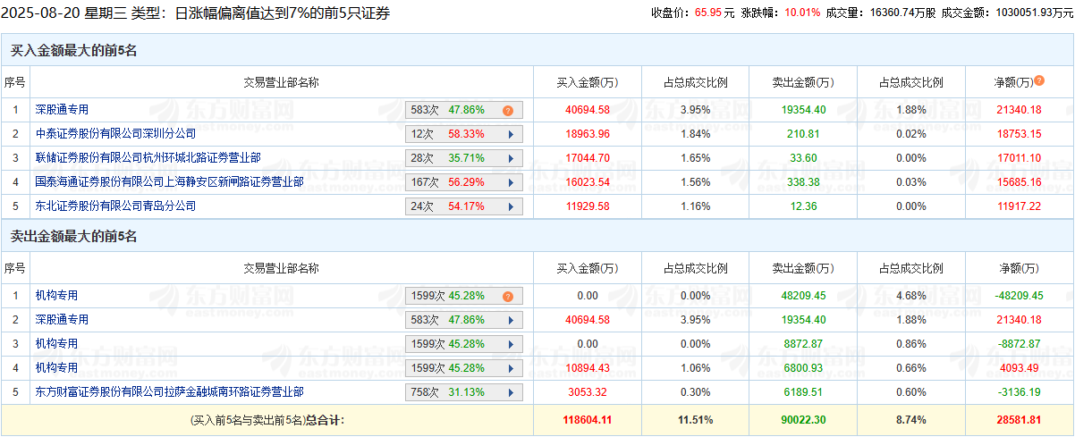Click total buy amount 118604.11
The height and width of the screenshot is (437, 1075).
tap(588, 418)
